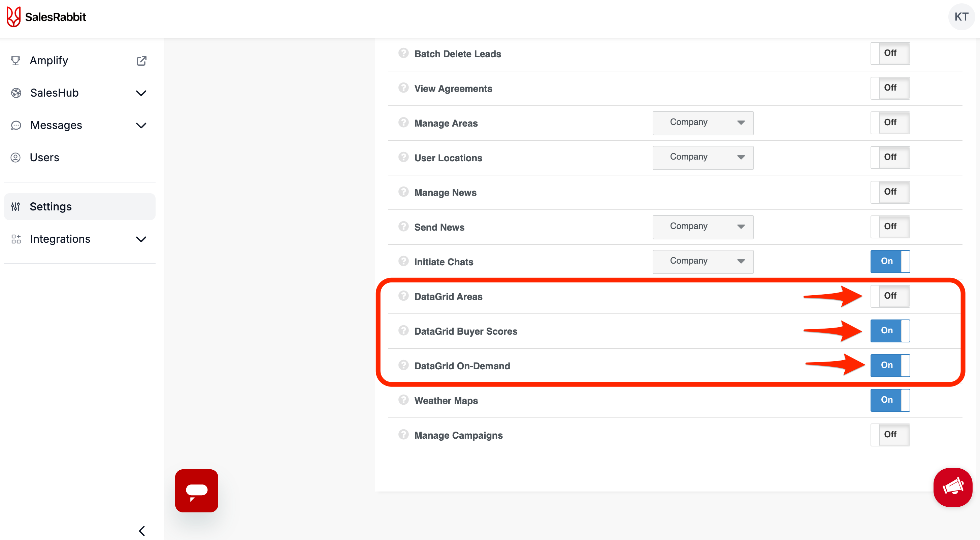The width and height of the screenshot is (980, 540).
Task: Open help icon for Weather Maps
Action: coord(403,400)
